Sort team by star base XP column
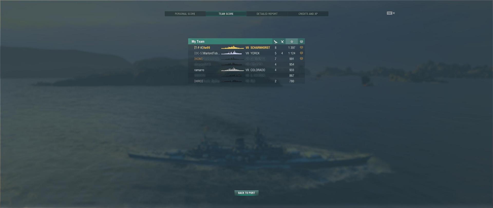The height and width of the screenshot is (208, 493). (292, 42)
